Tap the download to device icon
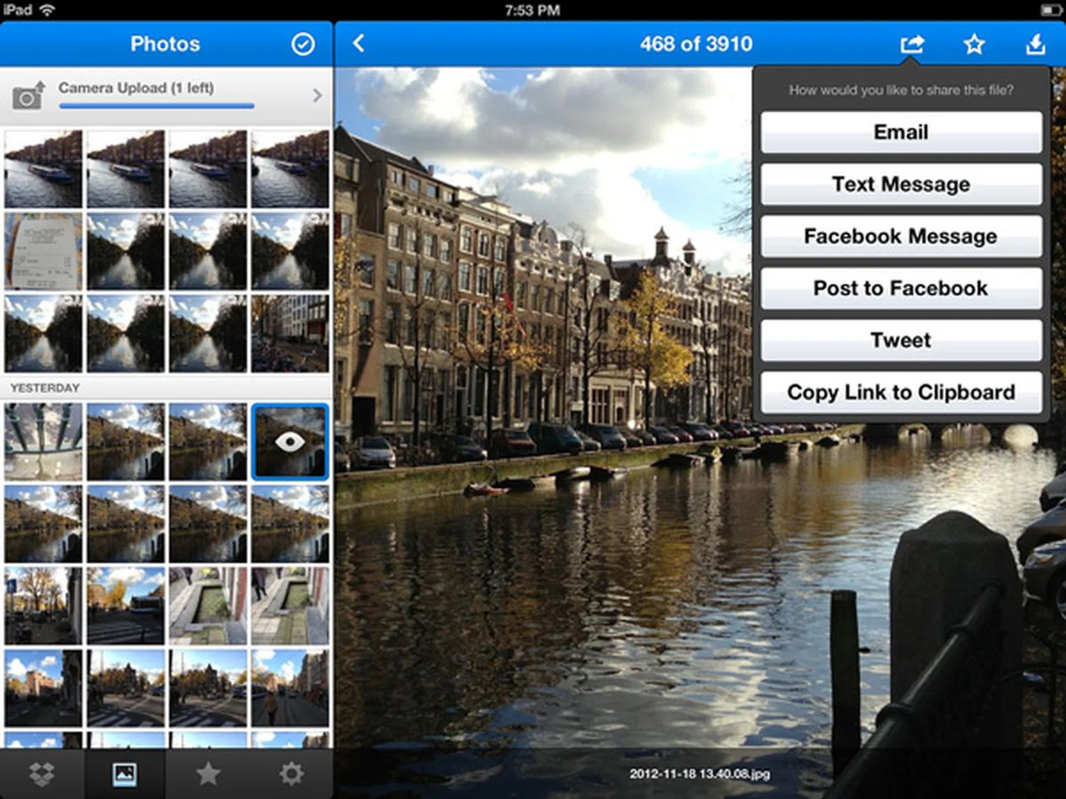The image size is (1066, 799). [1035, 44]
